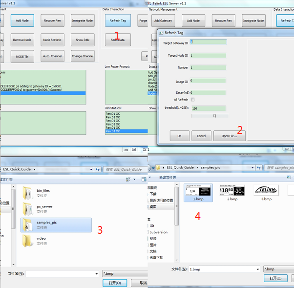Open the Node Statistic view
The height and width of the screenshot is (288, 294).
[x=52, y=40]
